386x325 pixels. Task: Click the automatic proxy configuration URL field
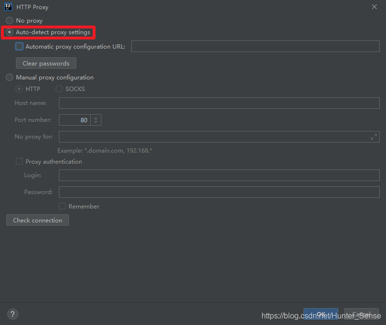click(x=255, y=46)
